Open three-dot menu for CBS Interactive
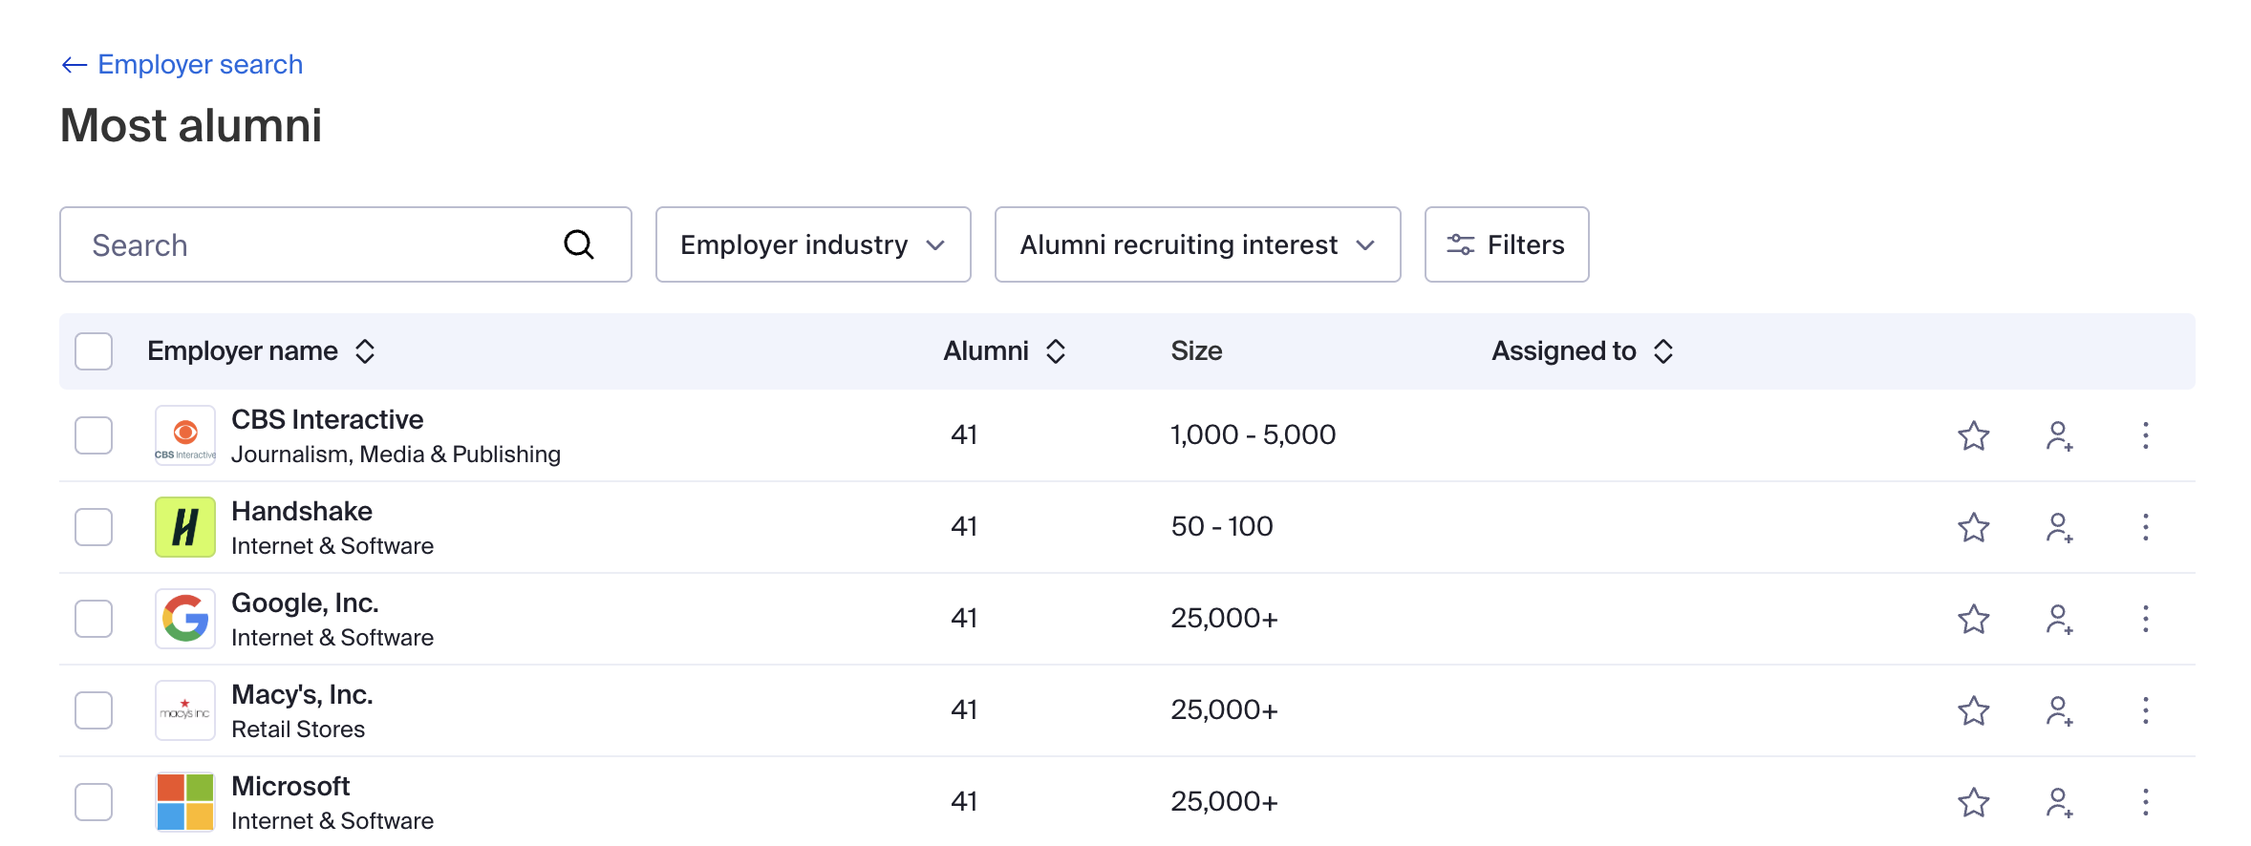The width and height of the screenshot is (2251, 846). click(x=2145, y=435)
